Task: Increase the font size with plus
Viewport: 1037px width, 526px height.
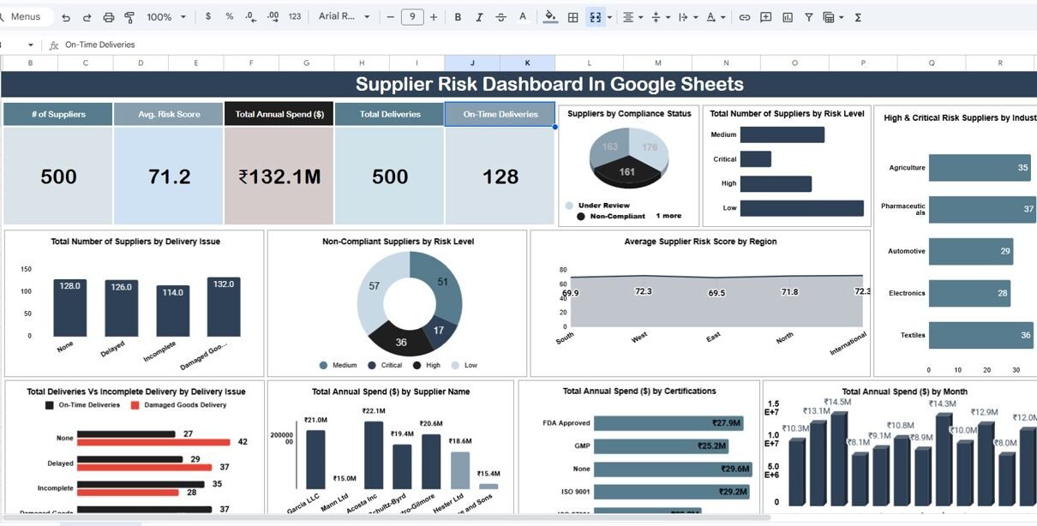Action: (x=434, y=17)
